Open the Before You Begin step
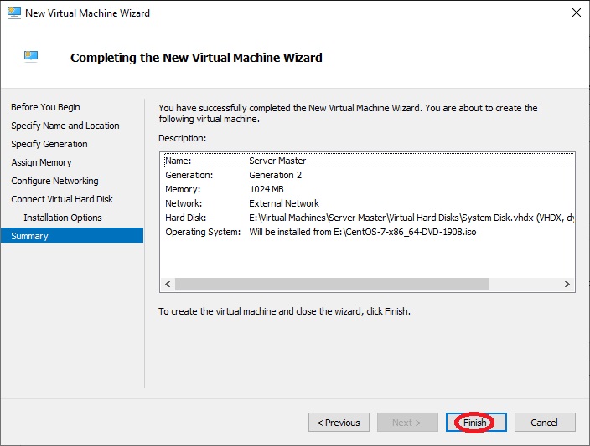Viewport: 590px width, 446px height. click(x=45, y=107)
